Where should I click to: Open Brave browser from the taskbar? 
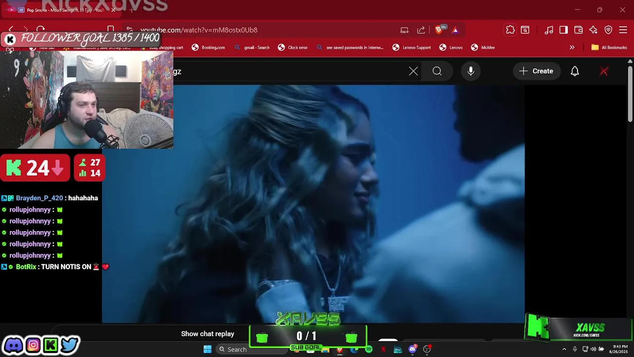(339, 350)
